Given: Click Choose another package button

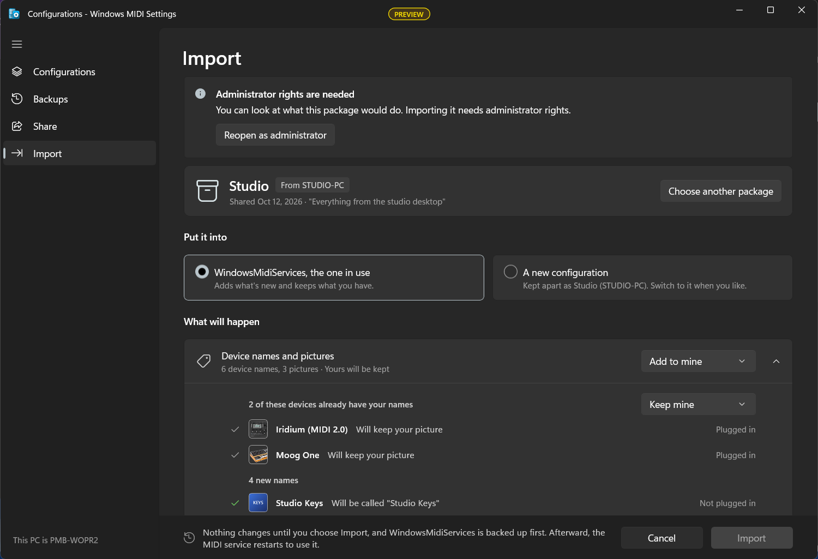Looking at the screenshot, I should click(720, 191).
